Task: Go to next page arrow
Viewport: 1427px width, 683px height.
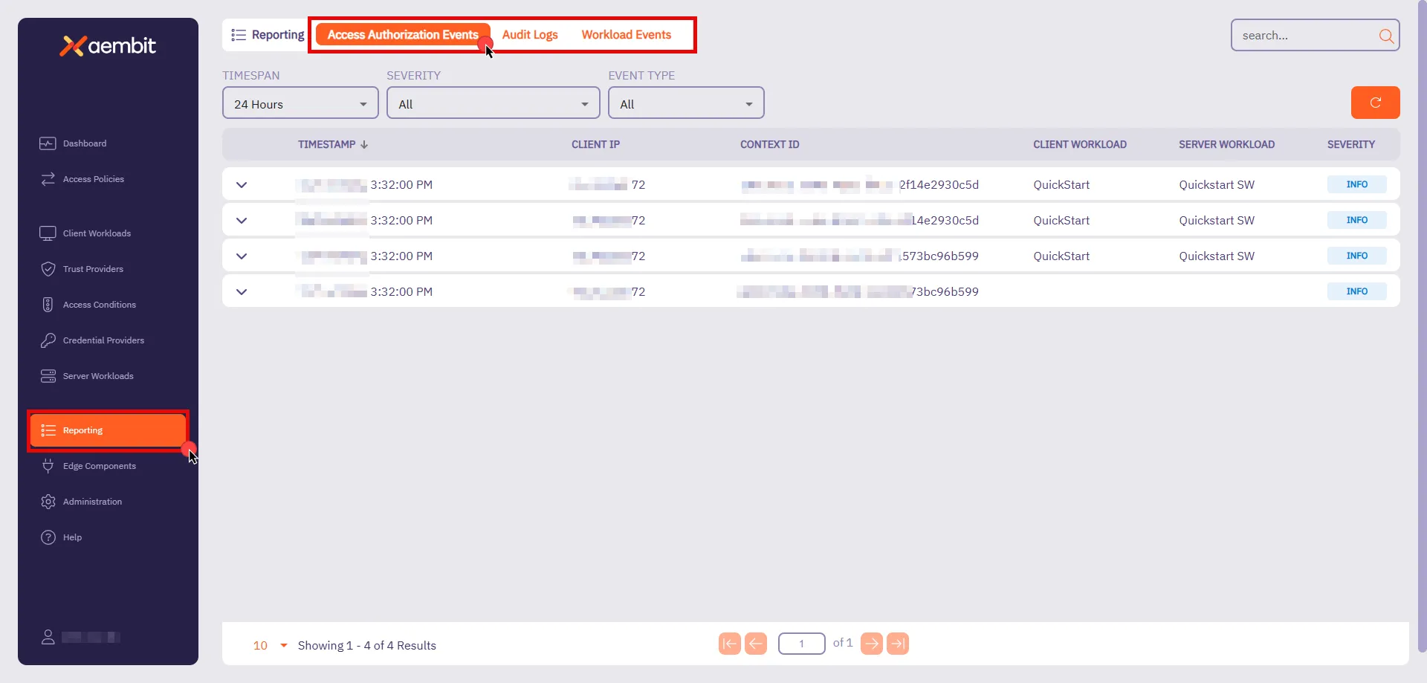Action: pos(872,644)
